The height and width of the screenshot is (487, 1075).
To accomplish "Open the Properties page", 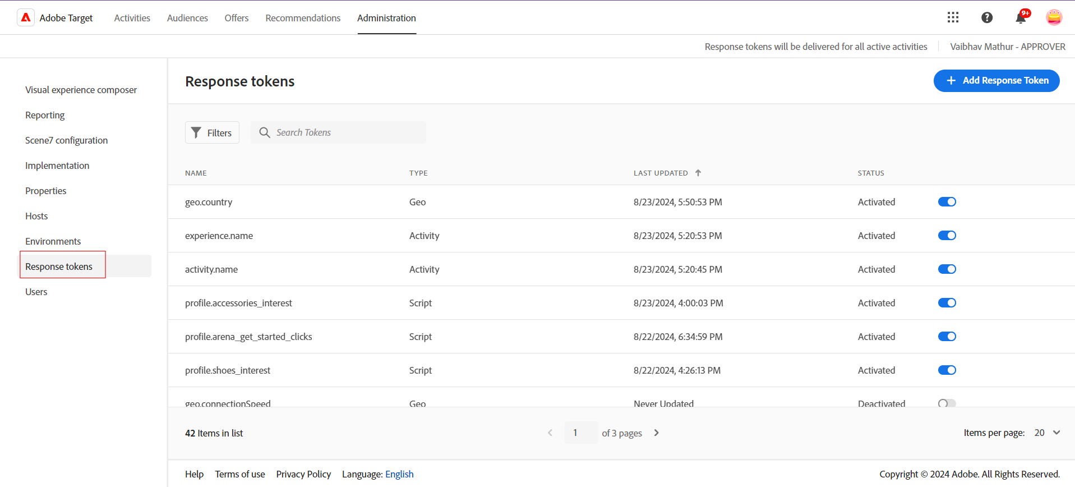I will coord(45,191).
